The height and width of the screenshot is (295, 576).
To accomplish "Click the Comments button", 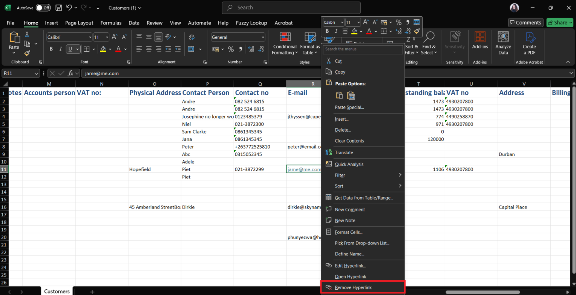I will (525, 23).
